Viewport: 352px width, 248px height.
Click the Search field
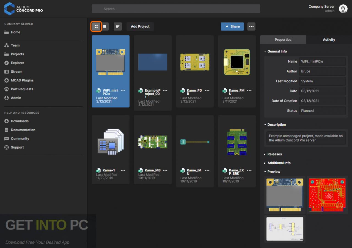176,9
